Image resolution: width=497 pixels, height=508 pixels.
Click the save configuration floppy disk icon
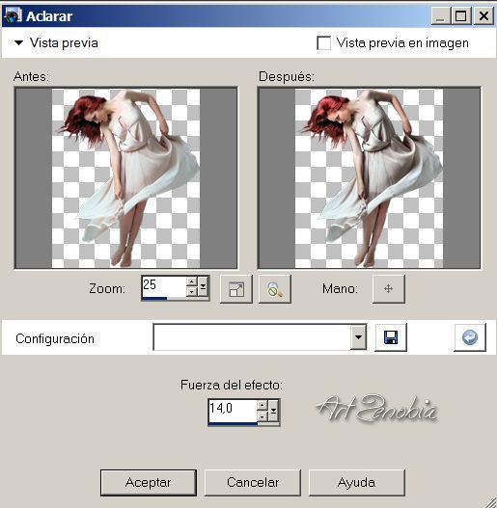[x=391, y=337]
